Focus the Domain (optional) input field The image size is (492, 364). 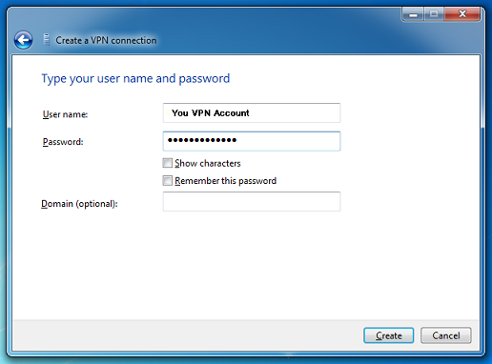coord(252,201)
